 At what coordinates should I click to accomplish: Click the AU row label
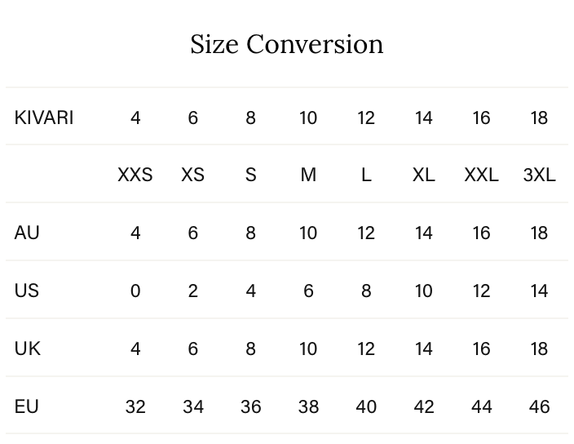[27, 233]
